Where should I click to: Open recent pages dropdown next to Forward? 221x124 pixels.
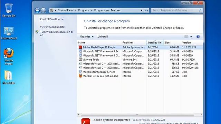[48, 10]
